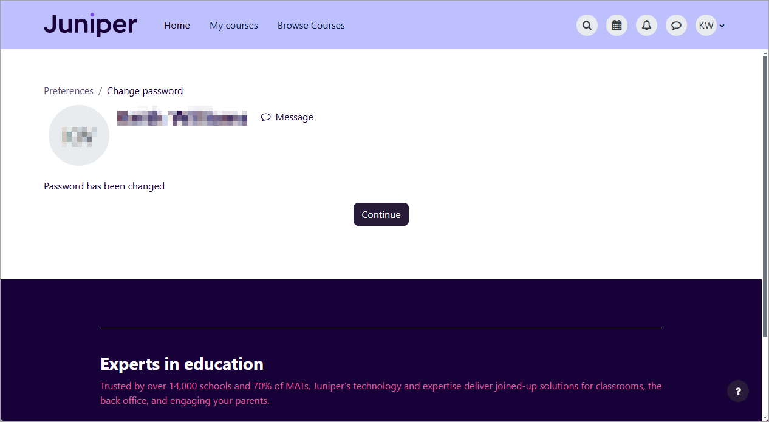Go to the Home menu item
This screenshot has width=769, height=422.
click(x=177, y=26)
